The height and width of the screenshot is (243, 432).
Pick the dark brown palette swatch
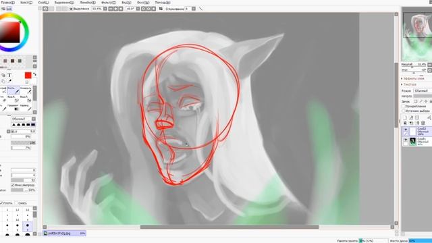click(12, 61)
